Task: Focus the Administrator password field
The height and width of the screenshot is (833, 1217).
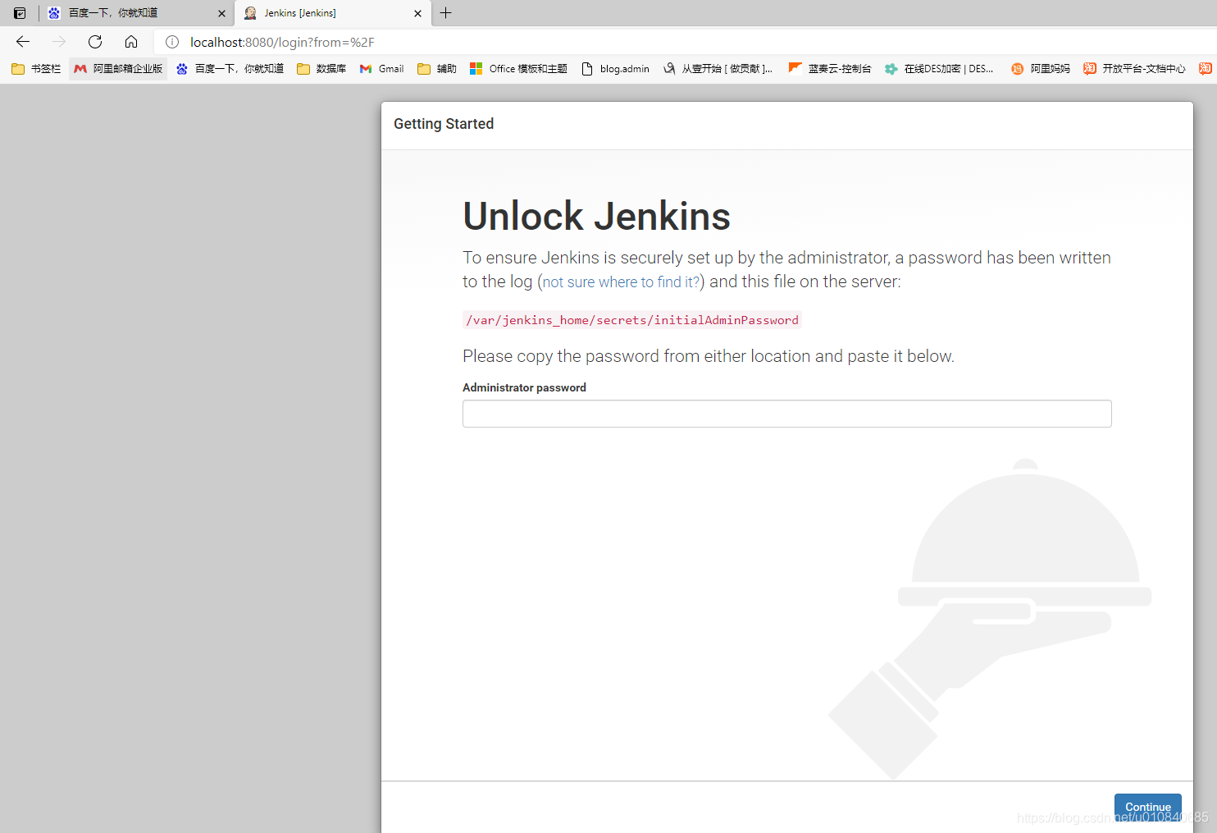Action: (787, 414)
